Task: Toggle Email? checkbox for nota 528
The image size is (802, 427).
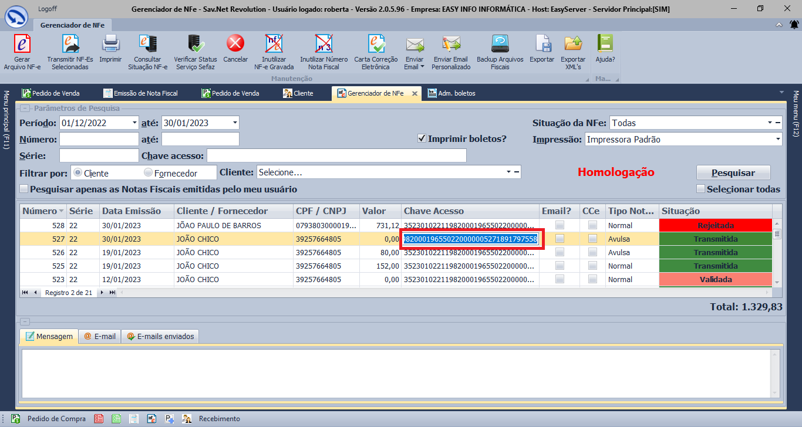Action: click(560, 225)
